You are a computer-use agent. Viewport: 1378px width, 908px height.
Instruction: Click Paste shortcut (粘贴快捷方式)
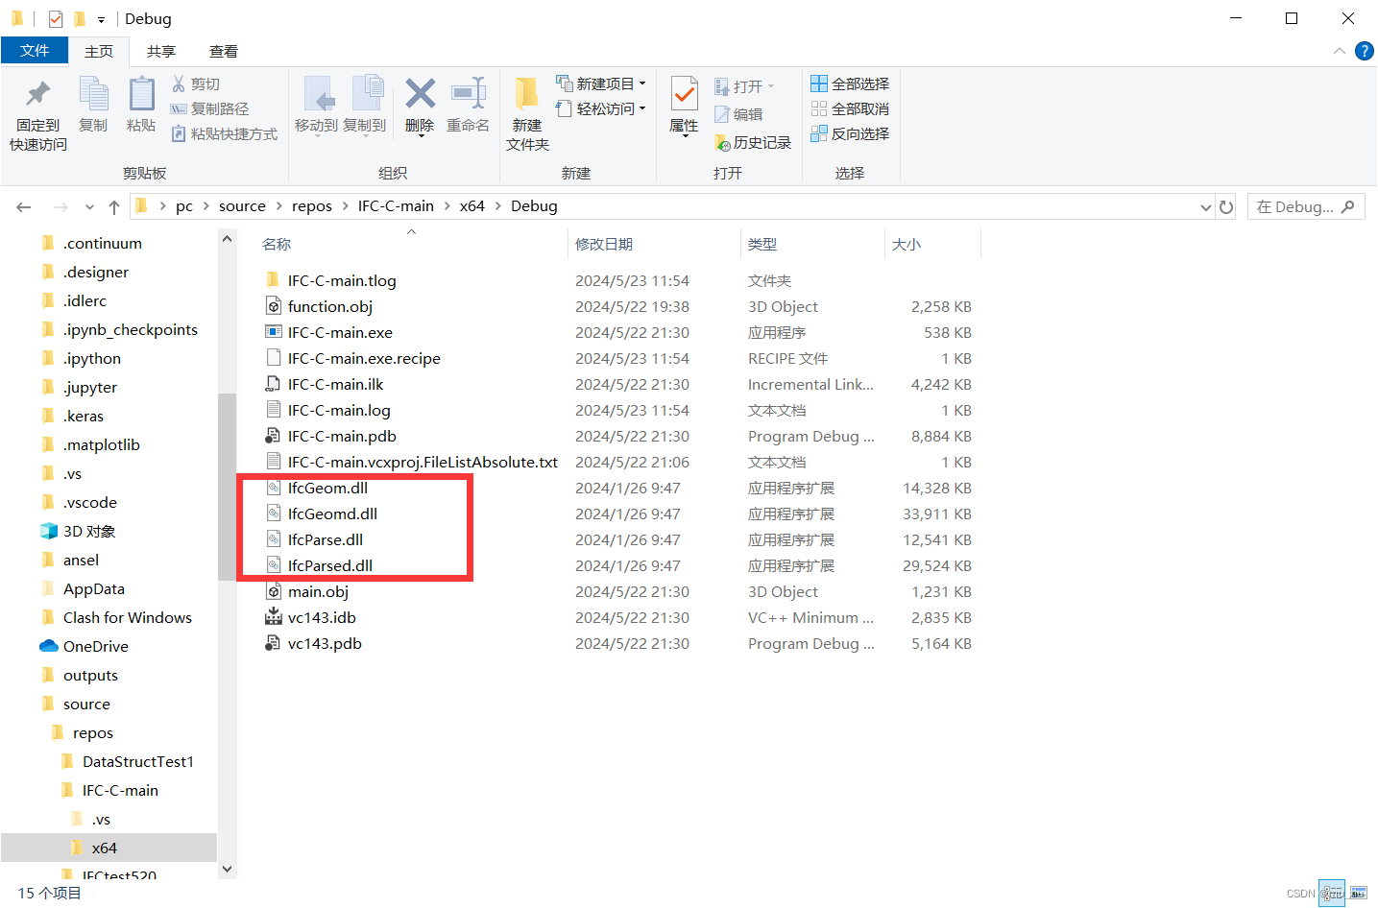point(224,134)
